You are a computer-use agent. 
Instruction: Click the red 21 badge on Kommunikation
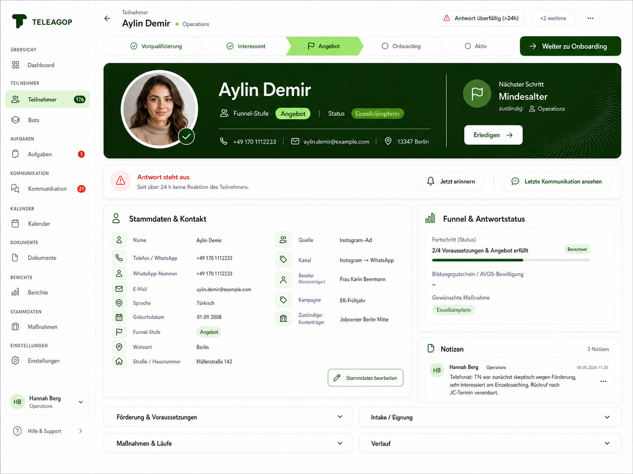click(81, 189)
